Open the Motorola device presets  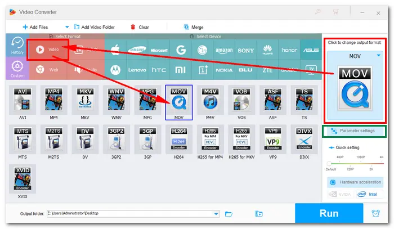click(x=115, y=70)
